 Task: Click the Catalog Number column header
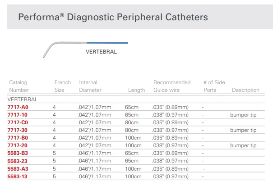19,86
